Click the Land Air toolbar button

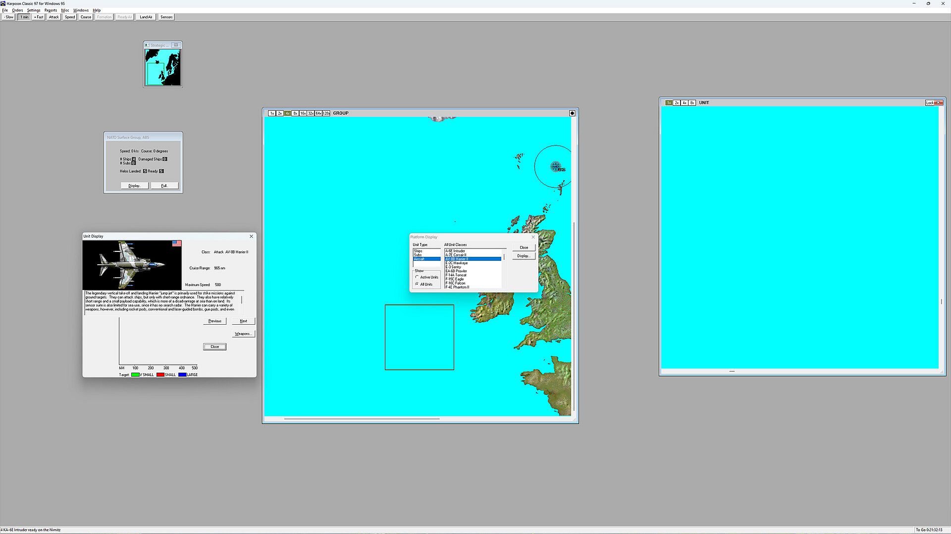[146, 17]
